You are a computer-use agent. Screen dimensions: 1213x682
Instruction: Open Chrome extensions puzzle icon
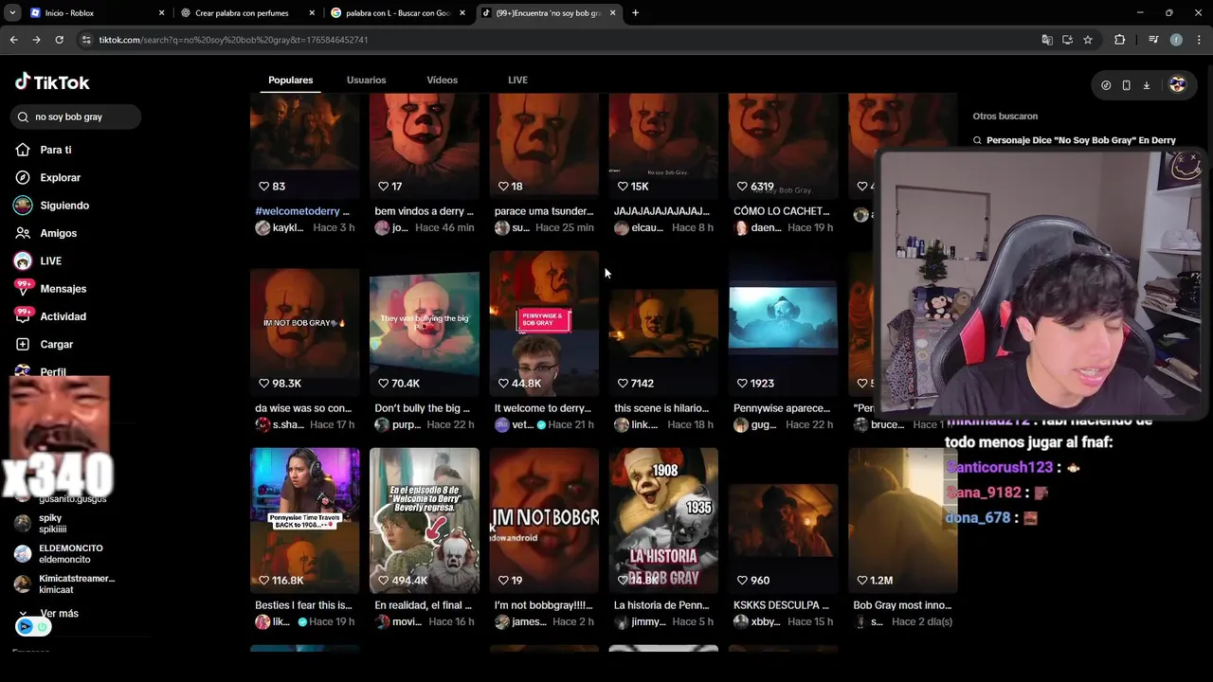pos(1119,40)
